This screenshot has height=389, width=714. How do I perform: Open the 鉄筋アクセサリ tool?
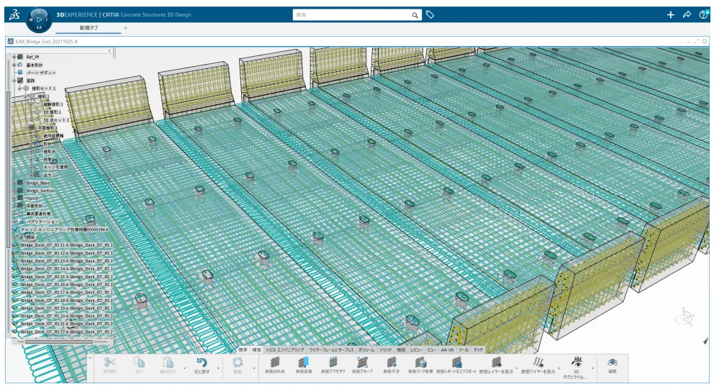click(x=333, y=365)
